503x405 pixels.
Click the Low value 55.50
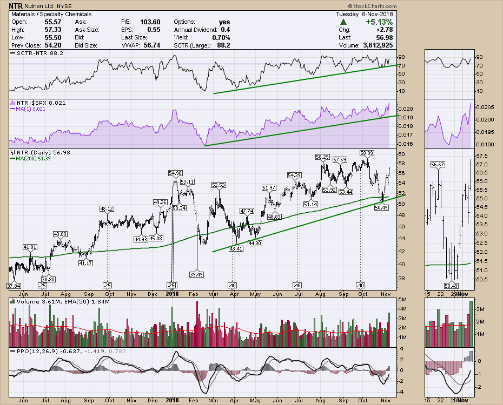pos(53,37)
